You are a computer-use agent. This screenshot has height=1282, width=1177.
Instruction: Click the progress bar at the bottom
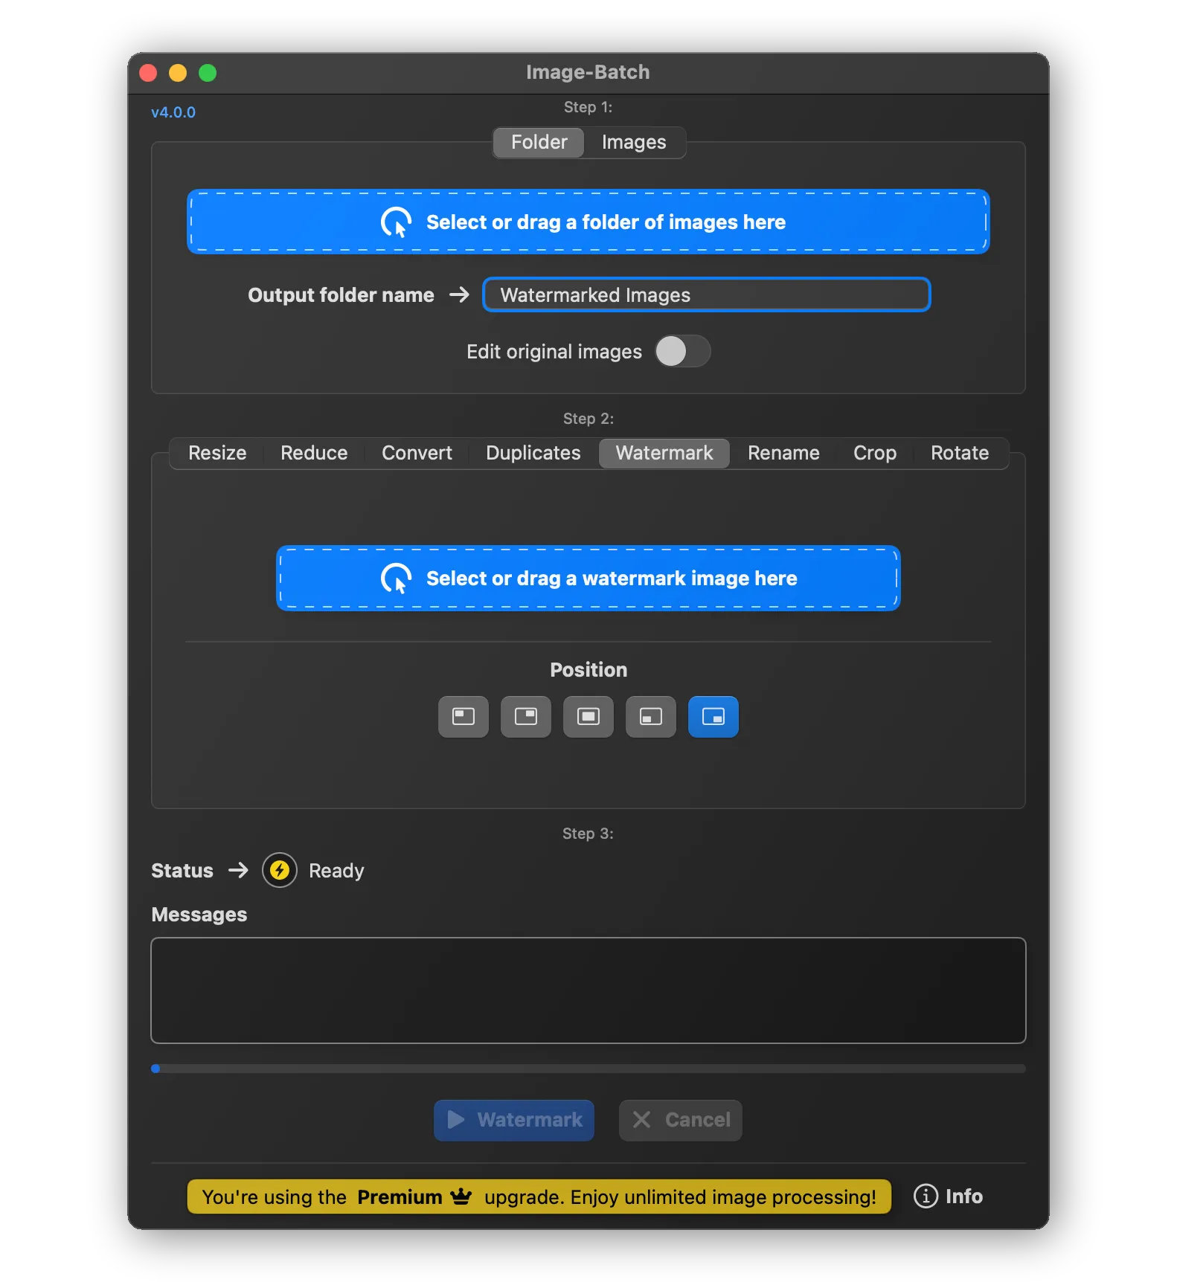point(588,1069)
